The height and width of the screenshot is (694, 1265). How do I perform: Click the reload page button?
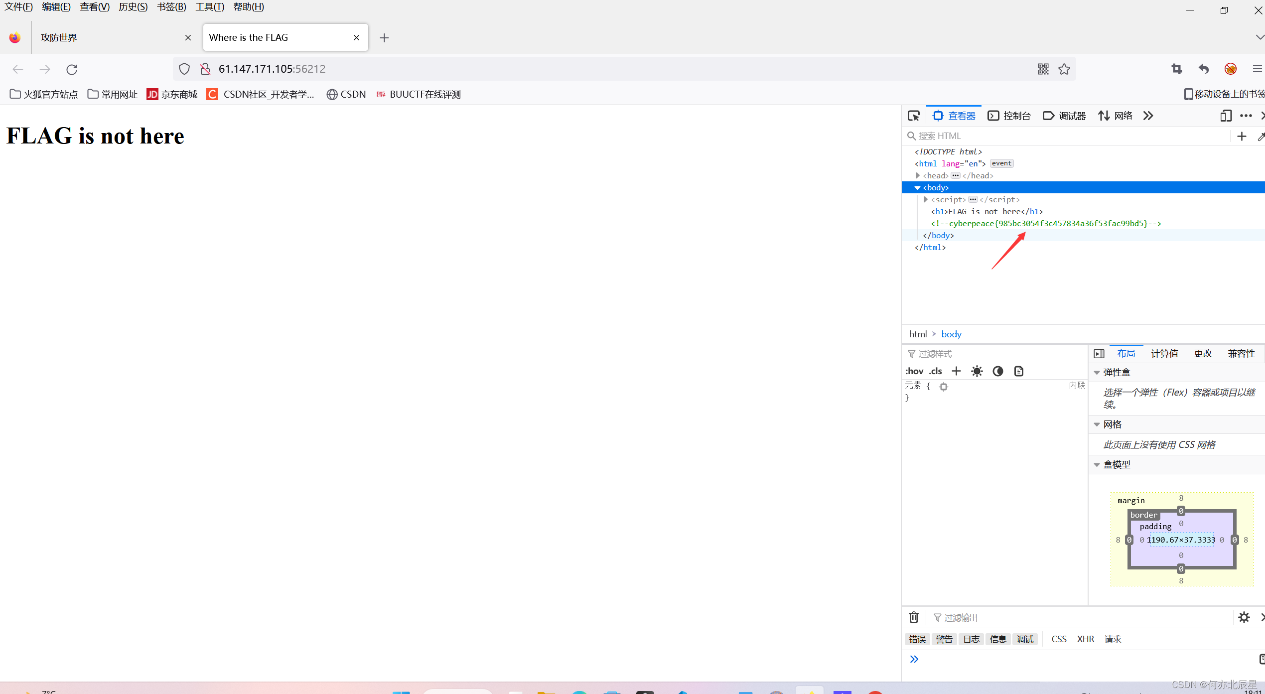point(72,69)
